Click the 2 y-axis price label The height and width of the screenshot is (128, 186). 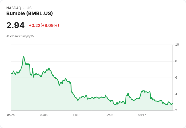176,110
